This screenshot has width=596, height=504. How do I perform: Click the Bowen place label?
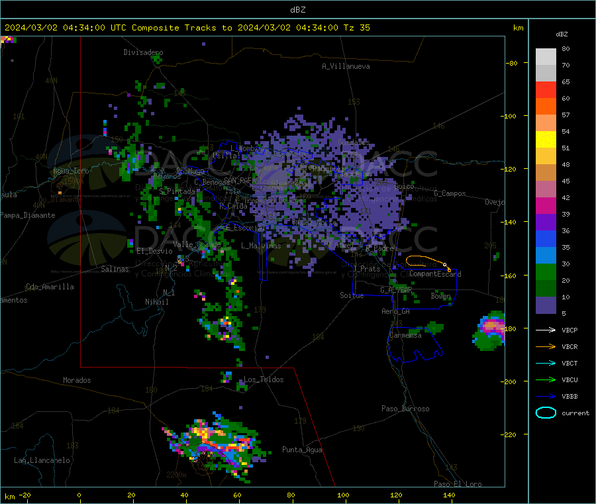pyautogui.click(x=441, y=295)
